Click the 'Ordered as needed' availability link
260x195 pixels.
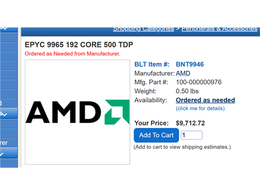point(205,100)
